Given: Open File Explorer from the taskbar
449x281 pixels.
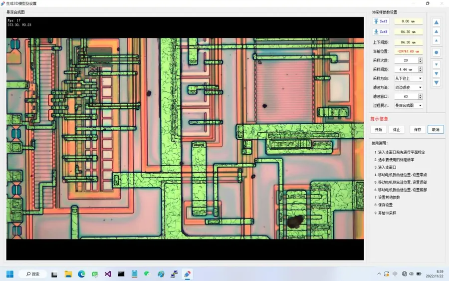Looking at the screenshot, I should pyautogui.click(x=68, y=274).
